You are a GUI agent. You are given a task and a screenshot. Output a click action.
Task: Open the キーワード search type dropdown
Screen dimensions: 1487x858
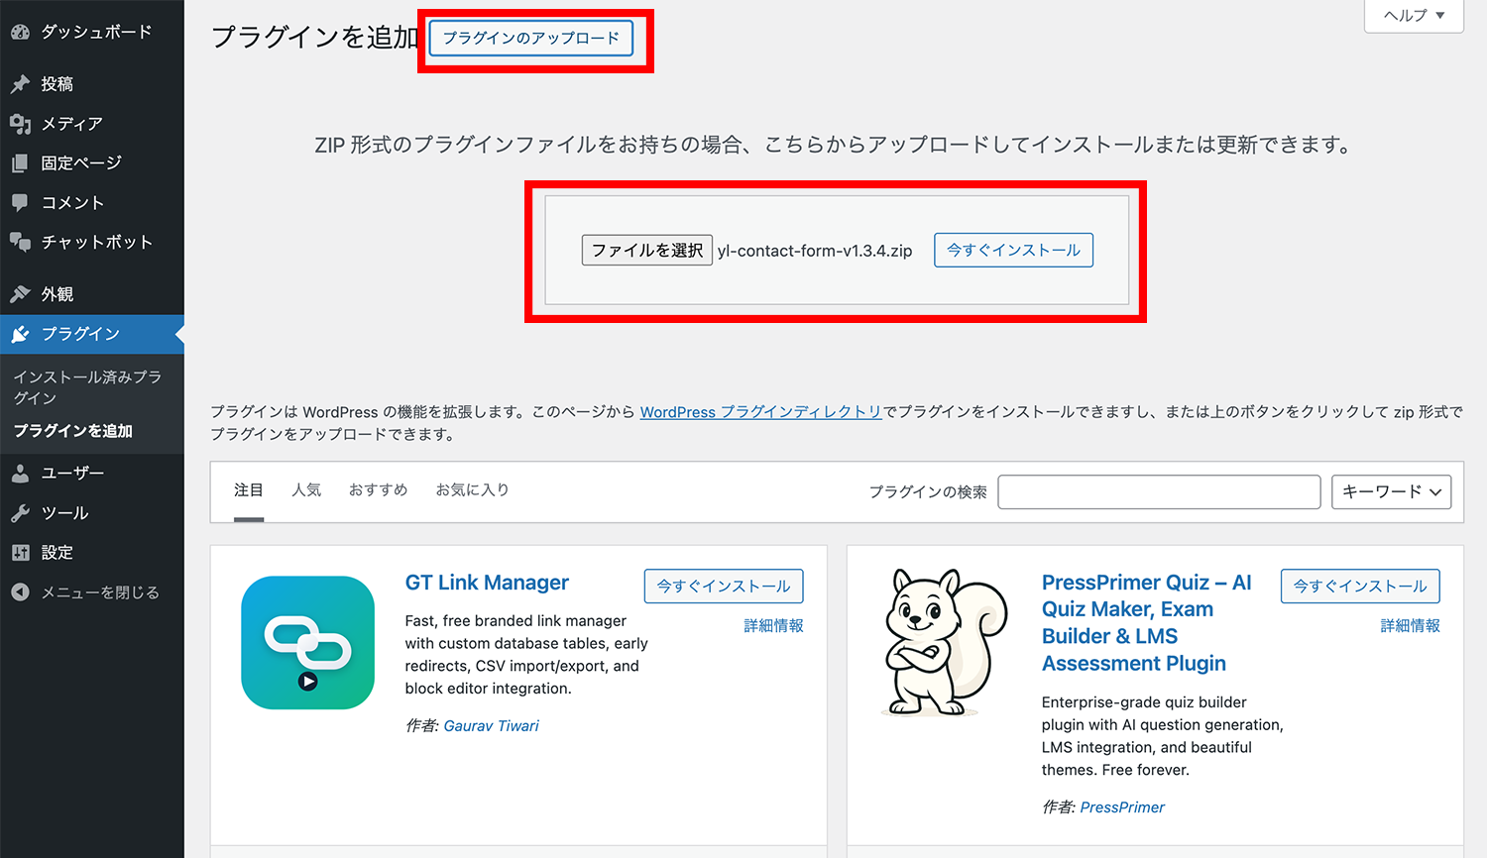tap(1391, 492)
